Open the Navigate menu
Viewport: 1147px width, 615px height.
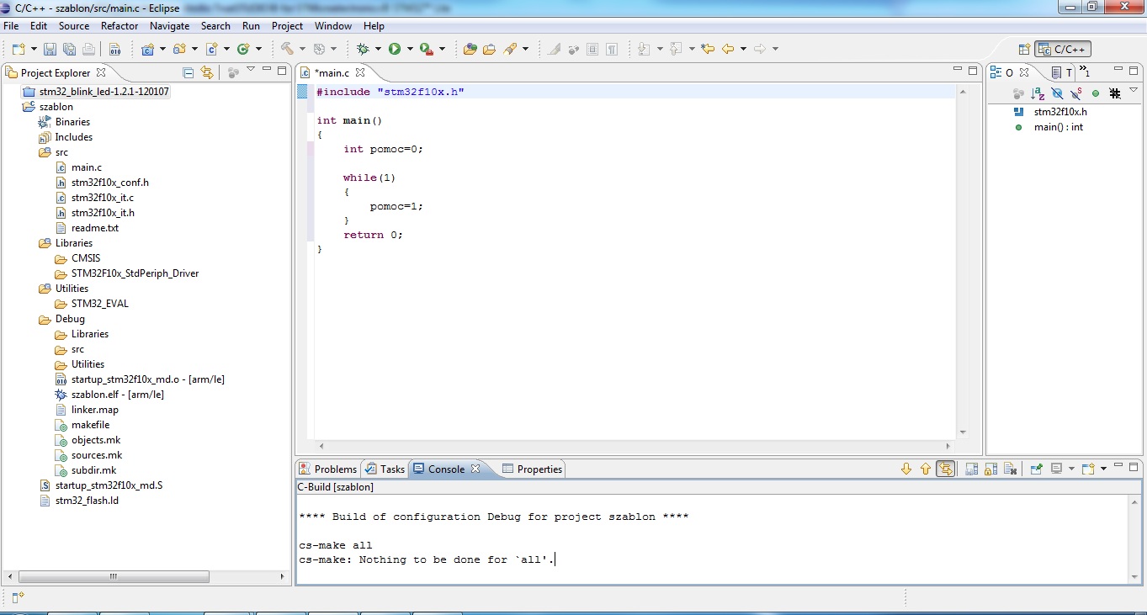[x=169, y=26]
